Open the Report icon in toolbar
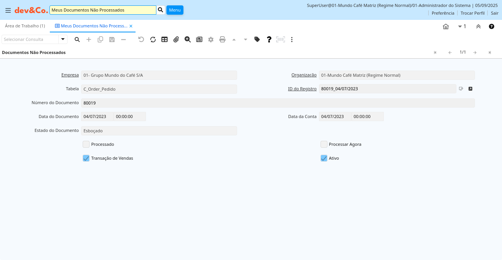 click(x=199, y=39)
